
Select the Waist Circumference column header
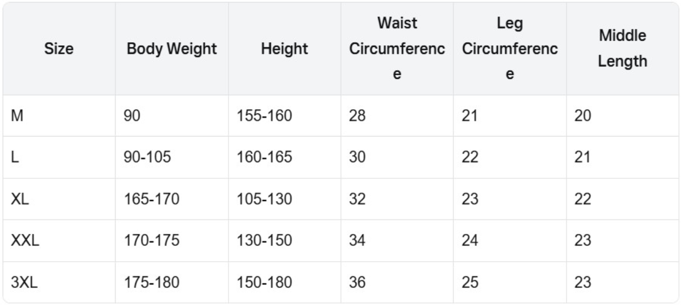397,49
